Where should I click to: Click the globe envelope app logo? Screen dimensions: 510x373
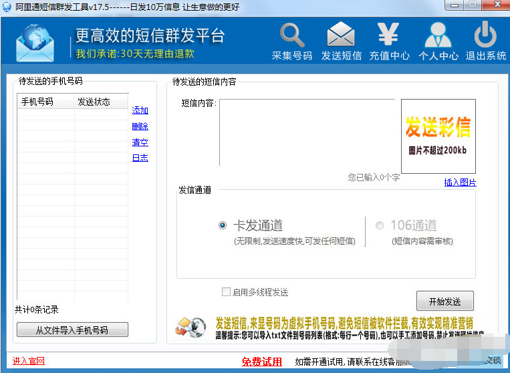tap(38, 41)
